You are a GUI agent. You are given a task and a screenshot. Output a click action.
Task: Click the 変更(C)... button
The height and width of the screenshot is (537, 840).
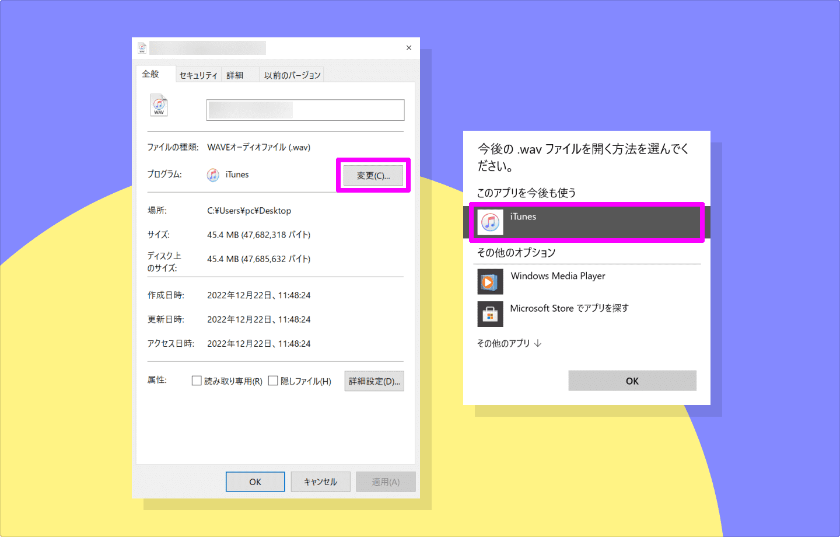(x=373, y=176)
